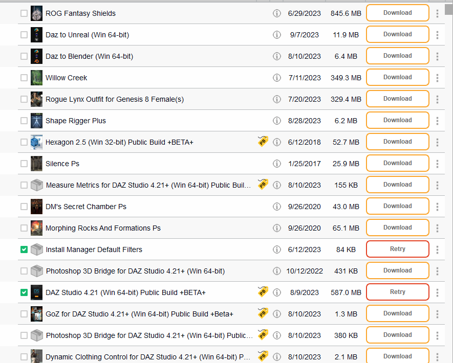Screen dimensions: 453x363
Task: Open more options for Daz to Blender
Action: coord(437,56)
